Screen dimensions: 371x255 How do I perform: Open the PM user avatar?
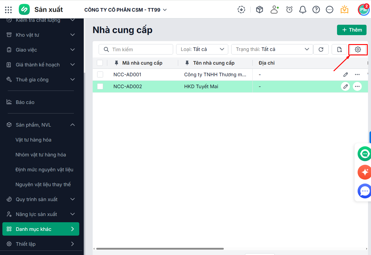click(x=364, y=10)
